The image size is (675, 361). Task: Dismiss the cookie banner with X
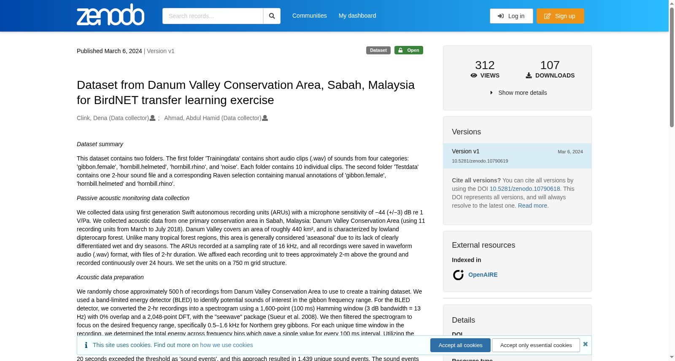[585, 344]
